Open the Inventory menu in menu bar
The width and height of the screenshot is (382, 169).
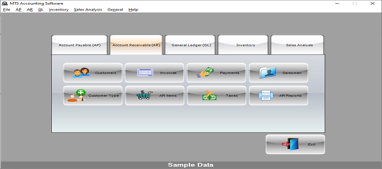pos(59,9)
